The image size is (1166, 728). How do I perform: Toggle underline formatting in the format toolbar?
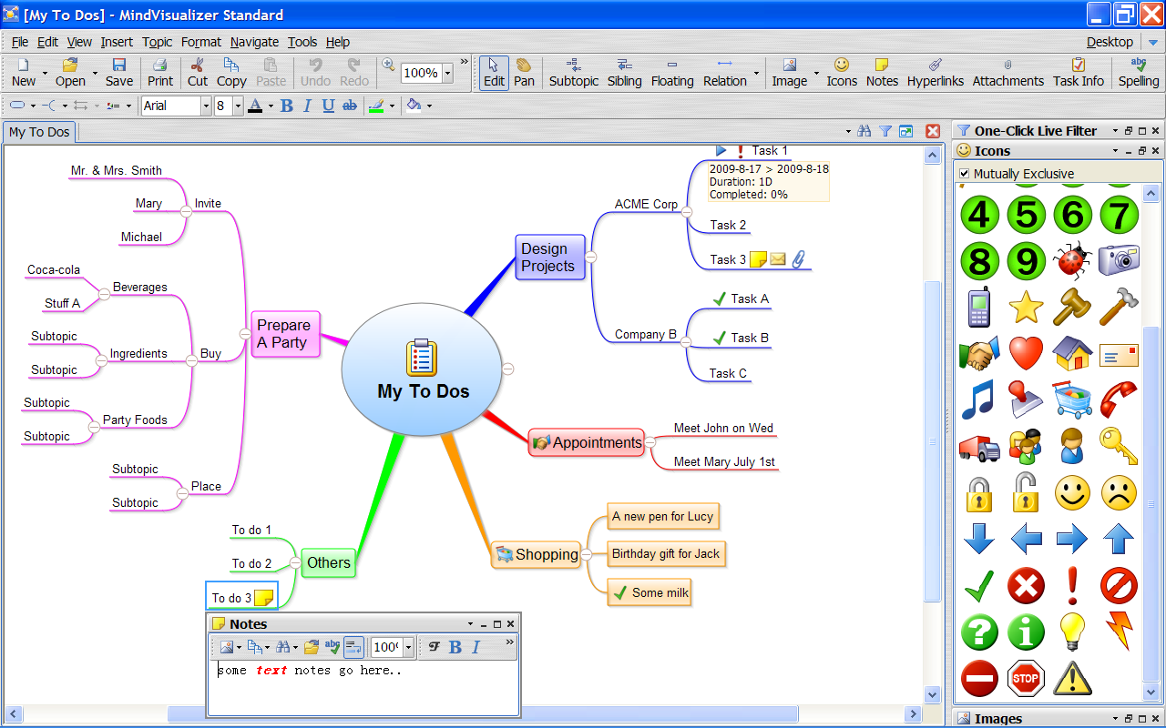[x=328, y=106]
